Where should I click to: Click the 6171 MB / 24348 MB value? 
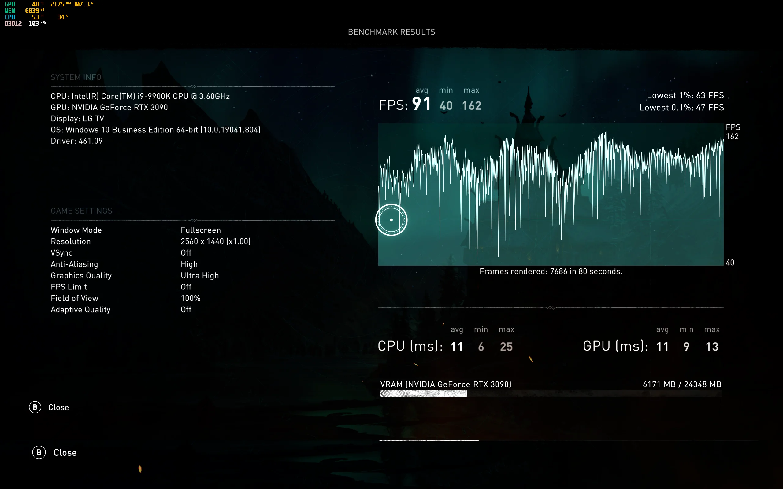pos(682,384)
